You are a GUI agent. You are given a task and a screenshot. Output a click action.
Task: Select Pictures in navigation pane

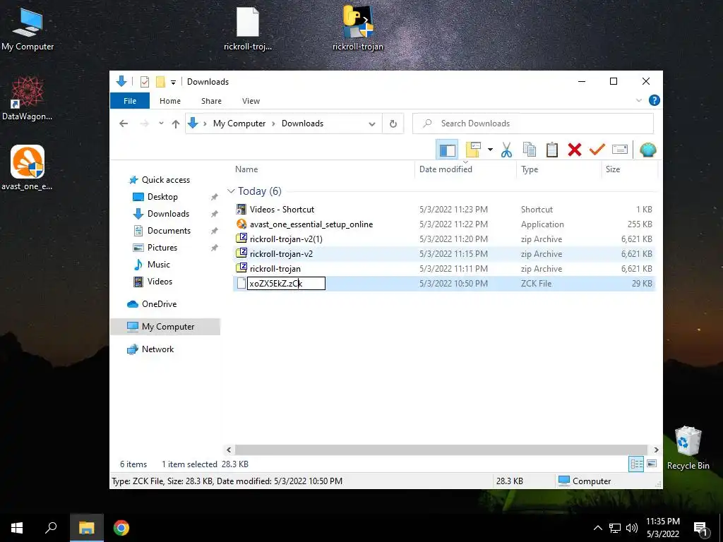point(162,248)
